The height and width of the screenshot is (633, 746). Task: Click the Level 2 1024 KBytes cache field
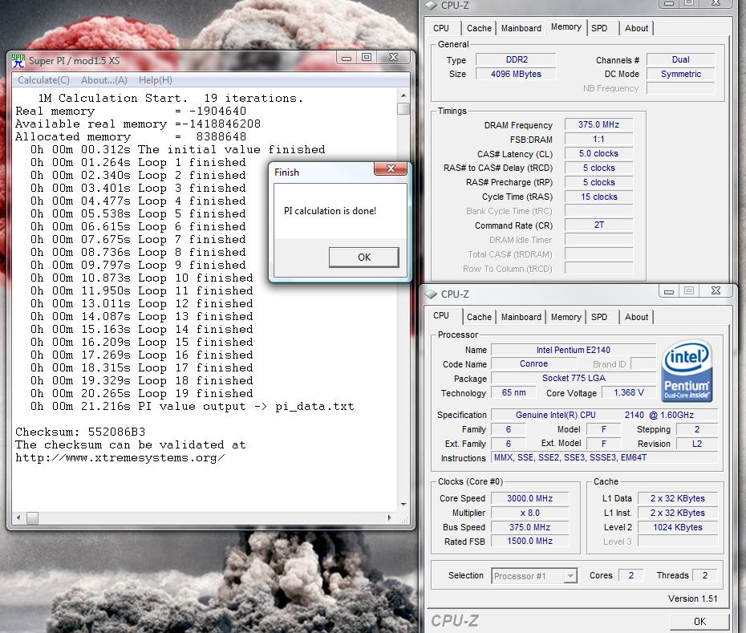tap(678, 527)
